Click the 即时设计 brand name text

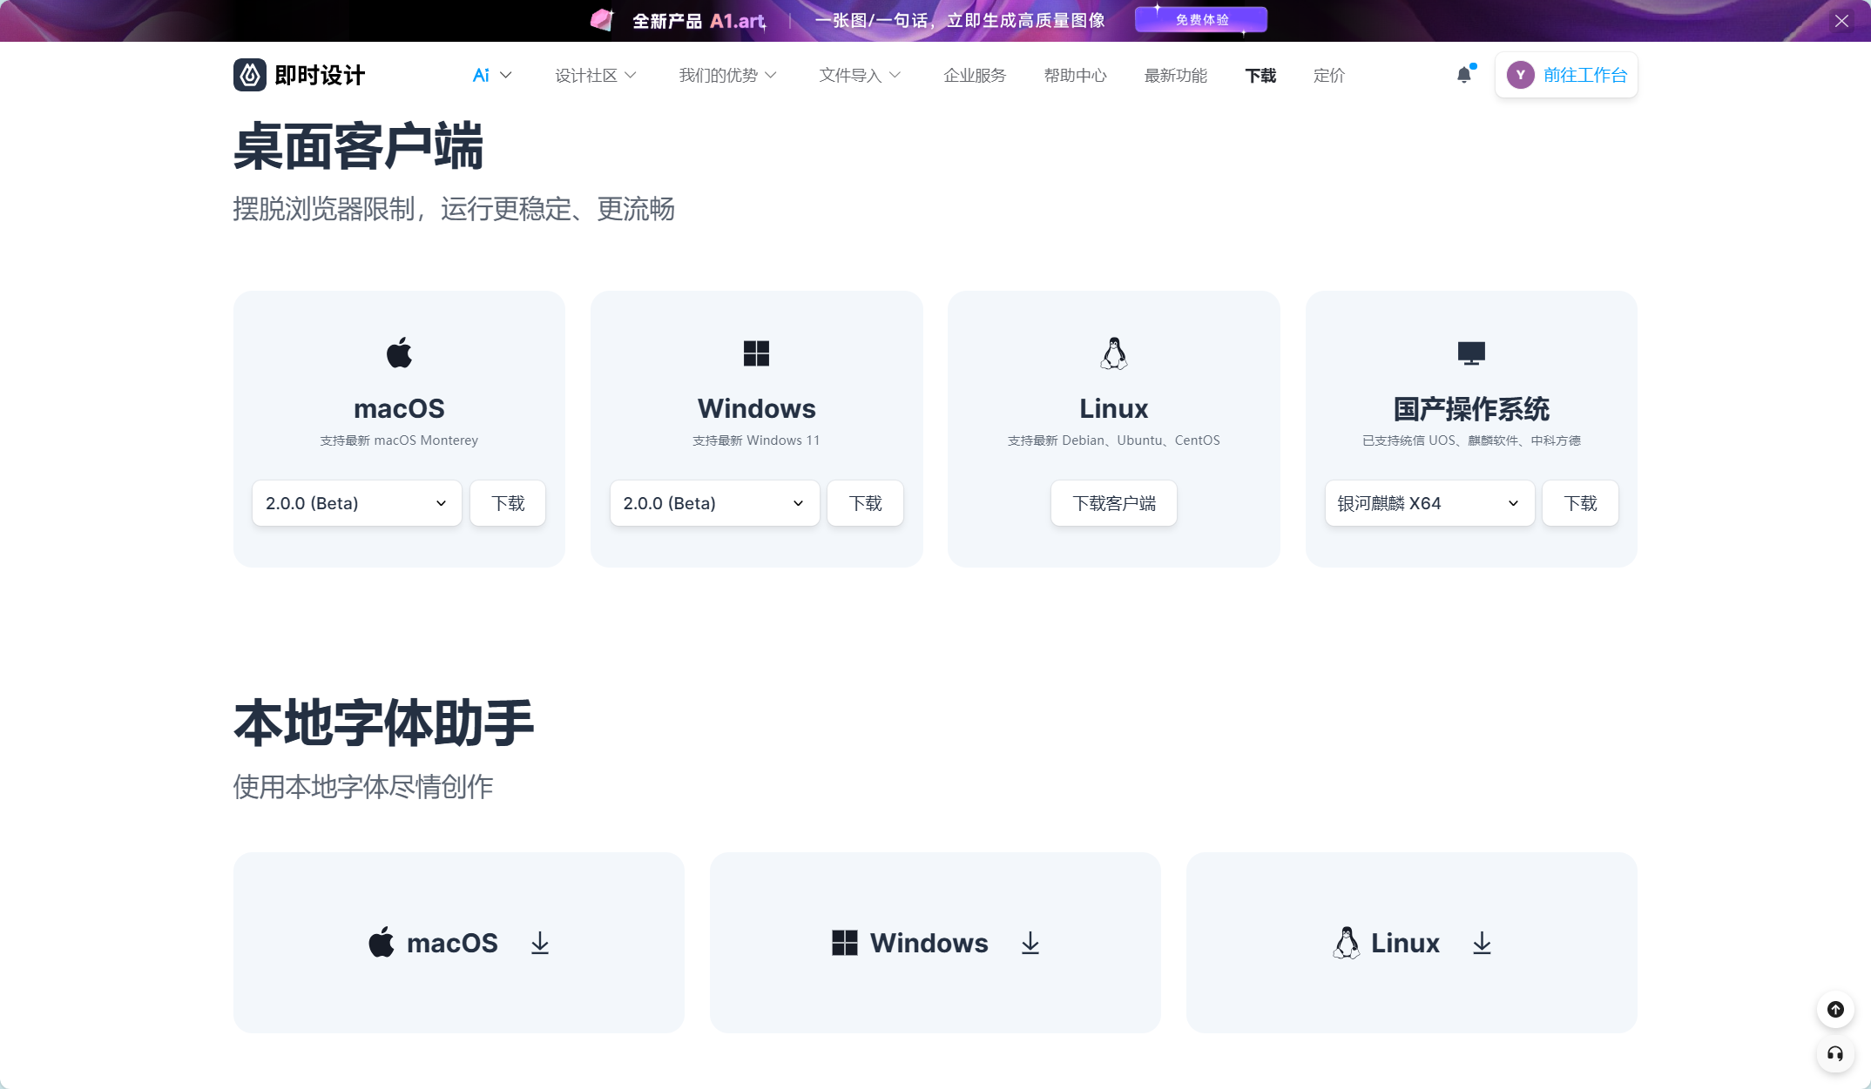pos(320,75)
